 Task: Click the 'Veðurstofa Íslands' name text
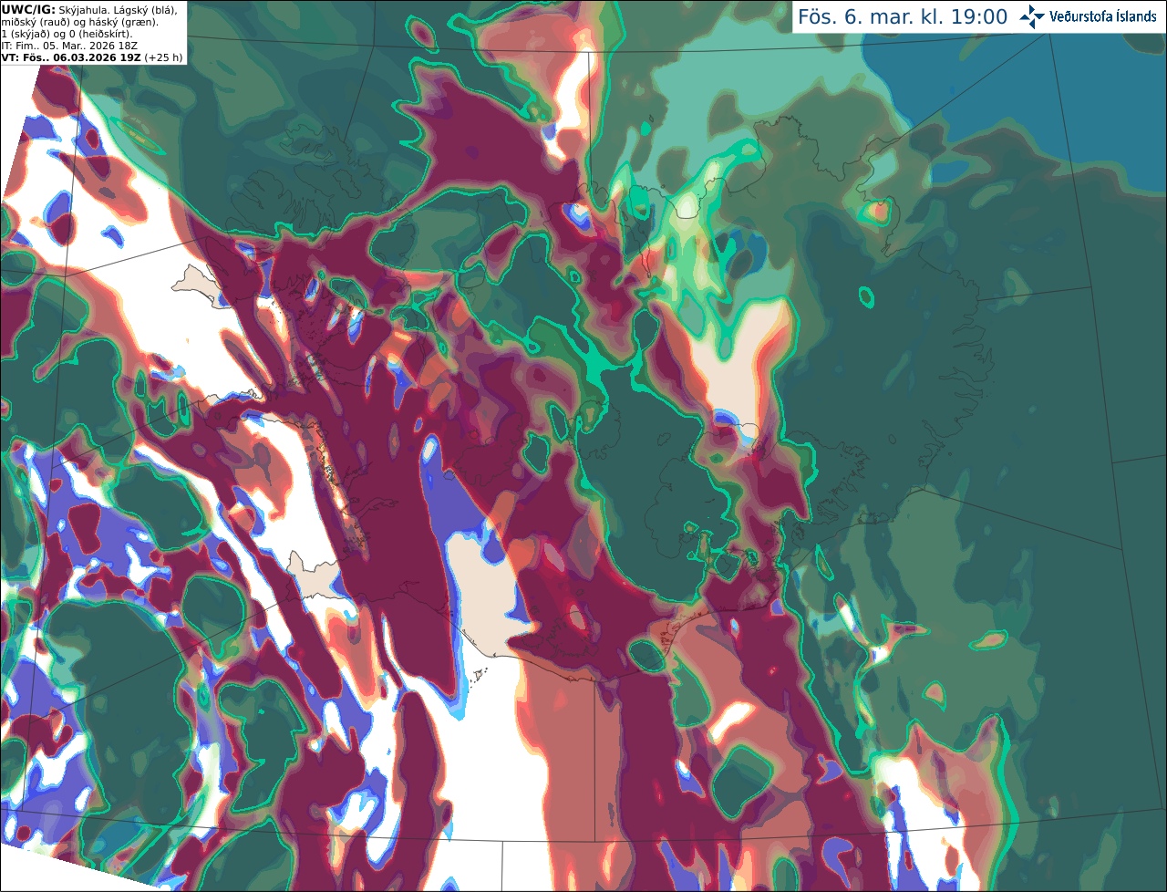tap(1102, 16)
